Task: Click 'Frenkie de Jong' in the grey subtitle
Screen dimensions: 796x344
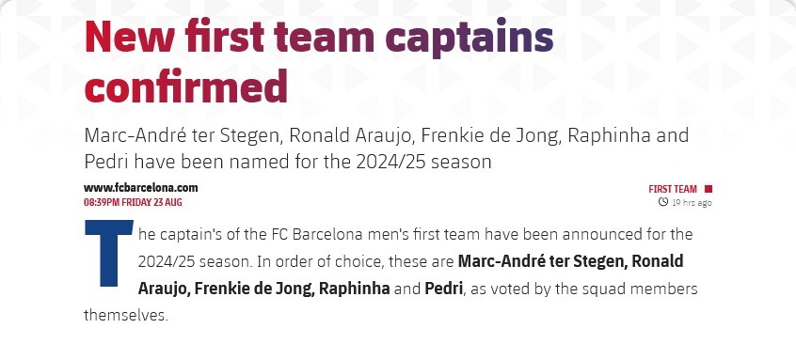Action: [x=490, y=136]
